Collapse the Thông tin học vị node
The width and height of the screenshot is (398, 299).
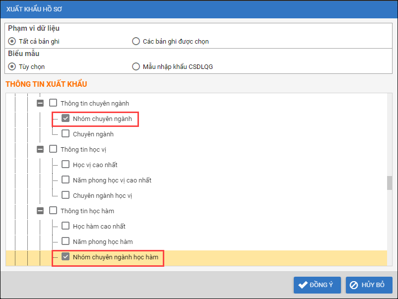[41, 149]
